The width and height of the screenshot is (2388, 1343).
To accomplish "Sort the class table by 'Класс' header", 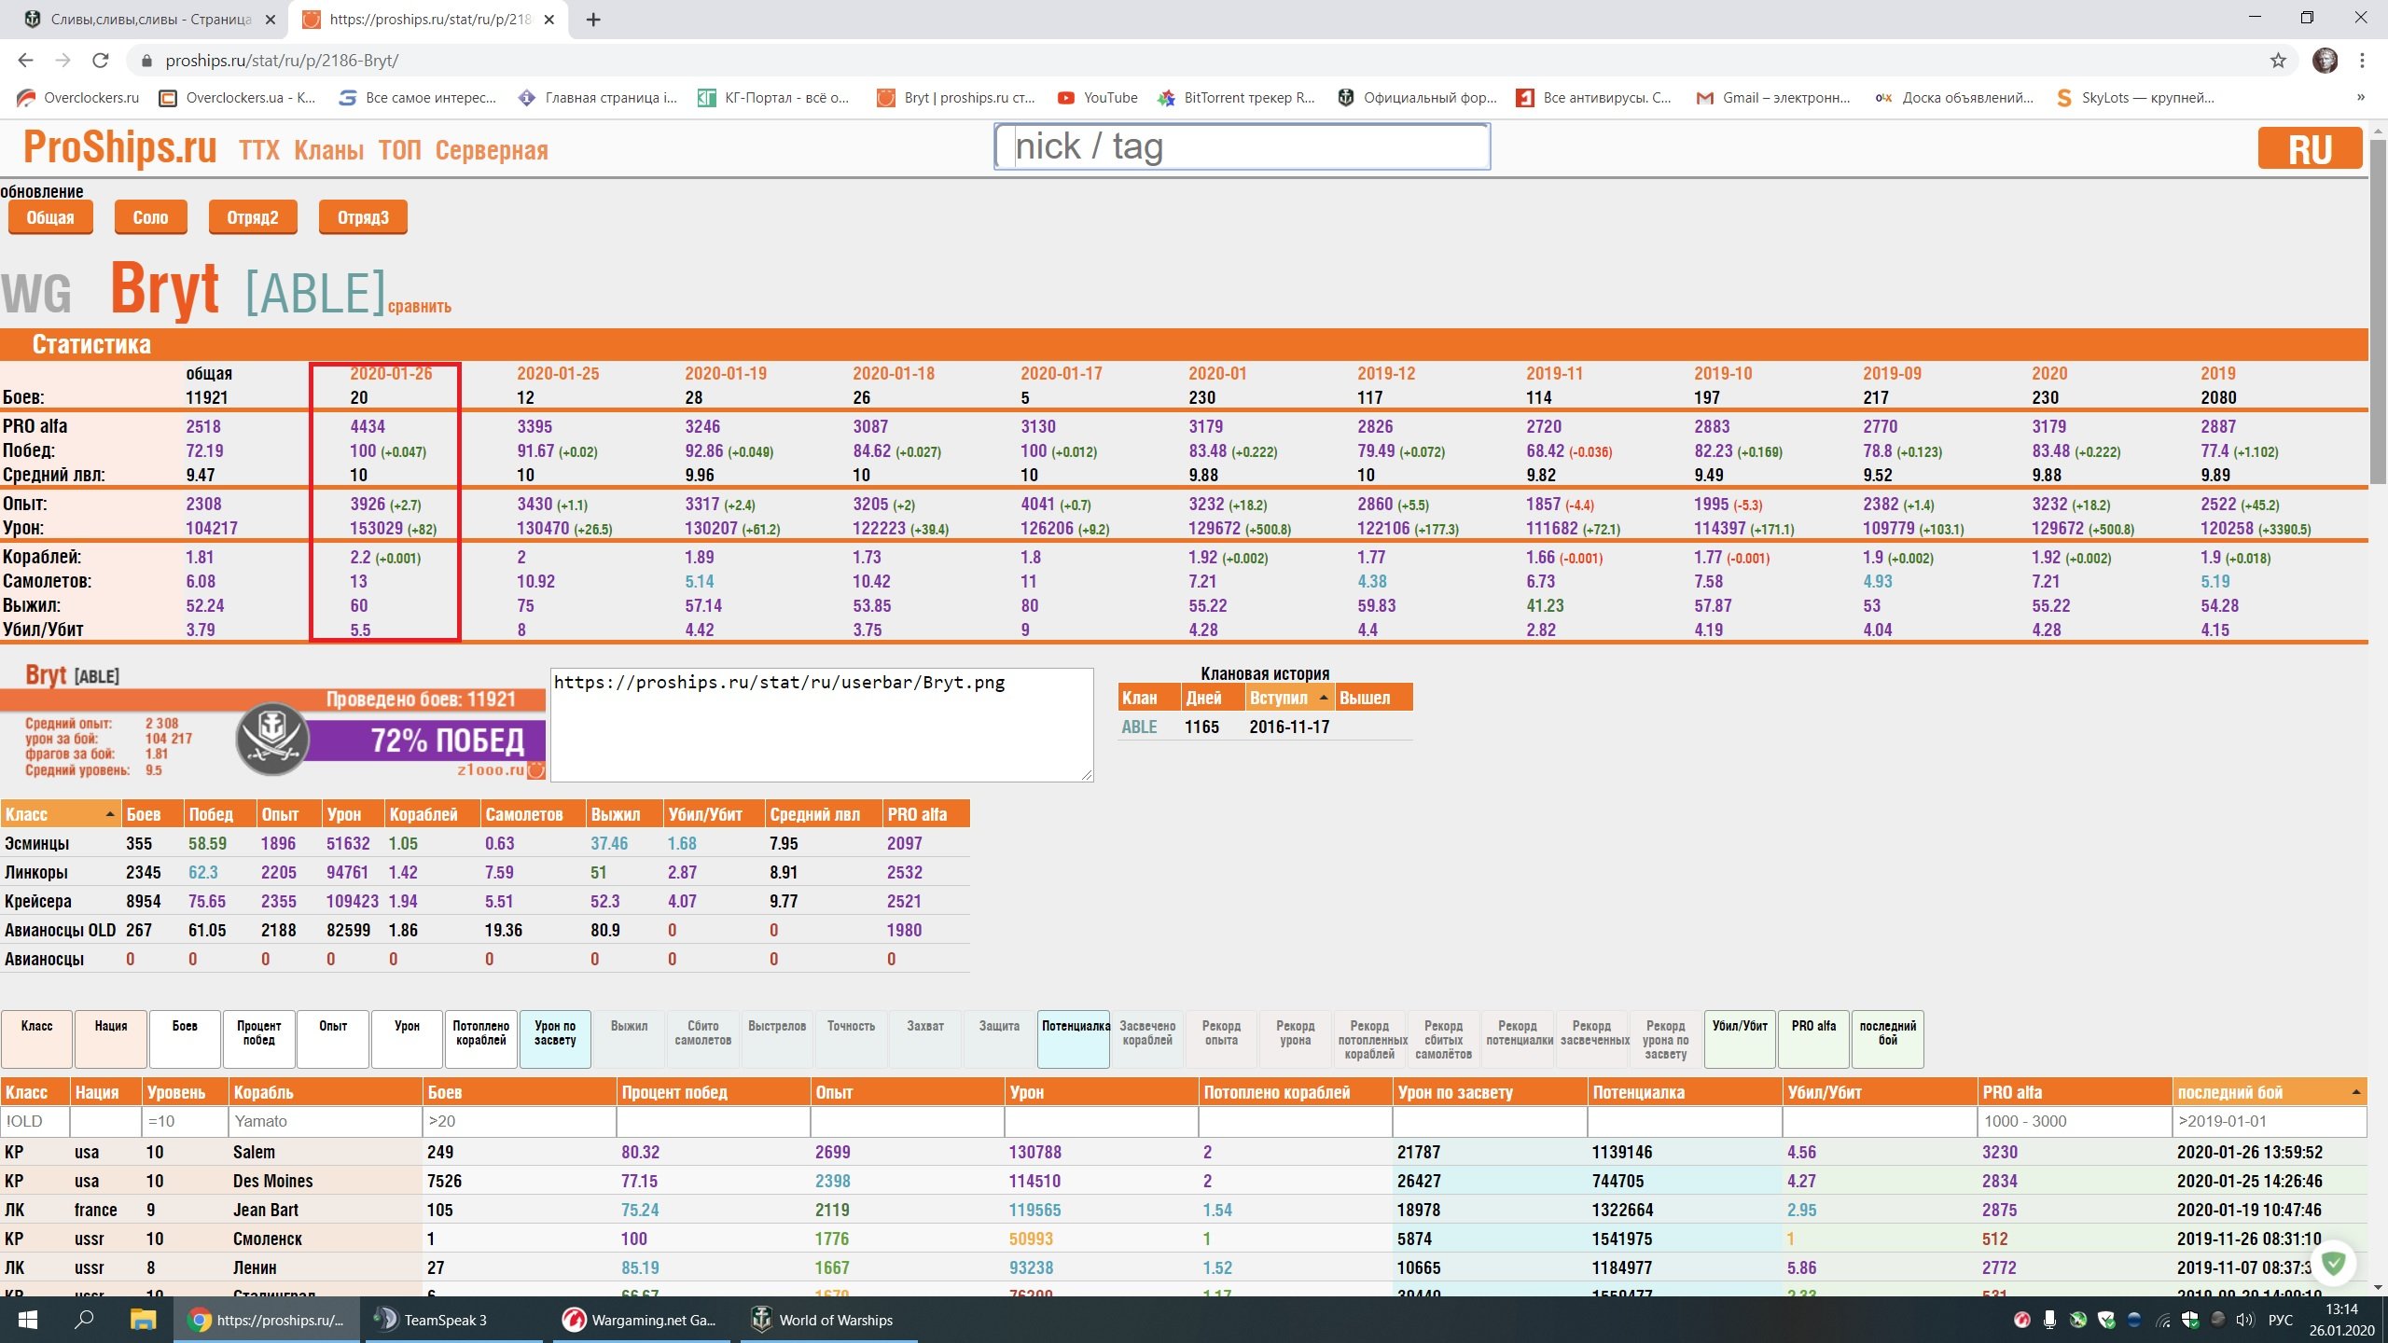I will click(61, 814).
